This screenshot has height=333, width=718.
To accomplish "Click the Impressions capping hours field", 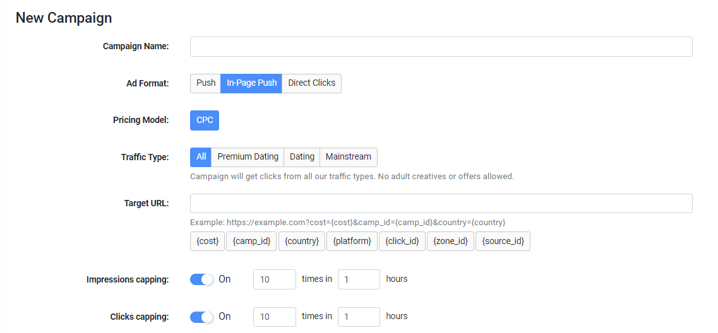I will 359,279.
